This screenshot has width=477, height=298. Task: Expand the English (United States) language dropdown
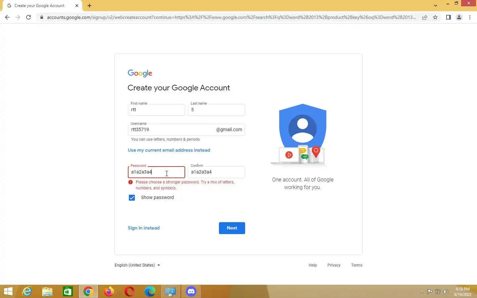tap(137, 265)
